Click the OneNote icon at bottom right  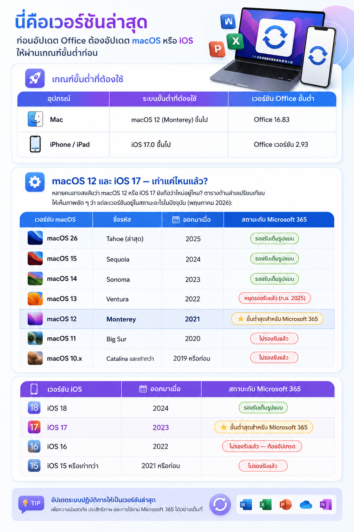(325, 505)
